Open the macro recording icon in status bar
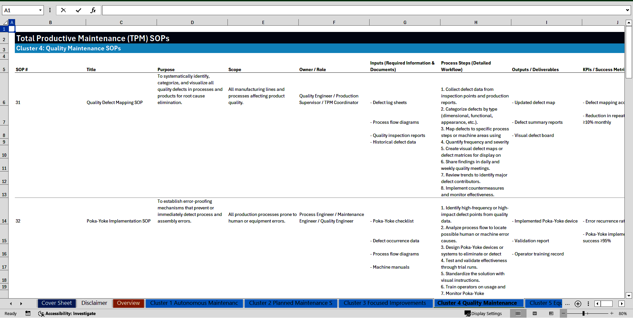This screenshot has height=318, width=633. (28, 313)
